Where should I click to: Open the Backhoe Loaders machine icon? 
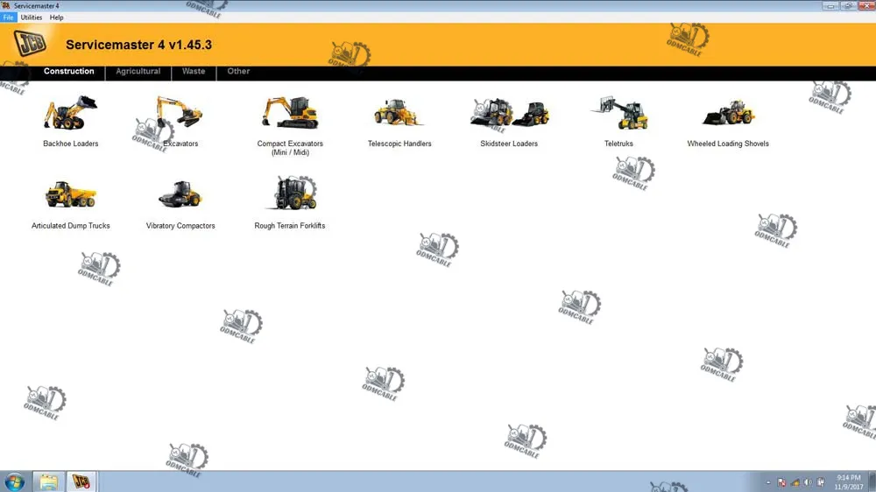70,113
